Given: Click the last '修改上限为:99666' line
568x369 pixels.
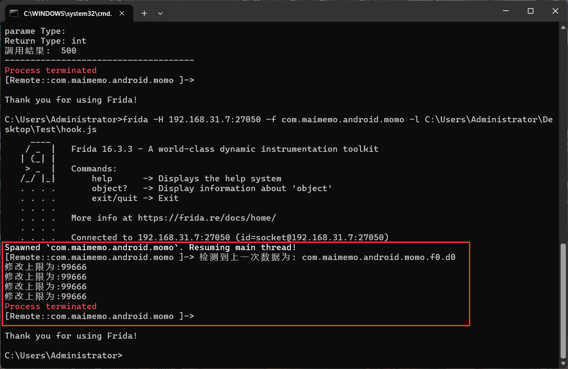Looking at the screenshot, I should pos(46,296).
